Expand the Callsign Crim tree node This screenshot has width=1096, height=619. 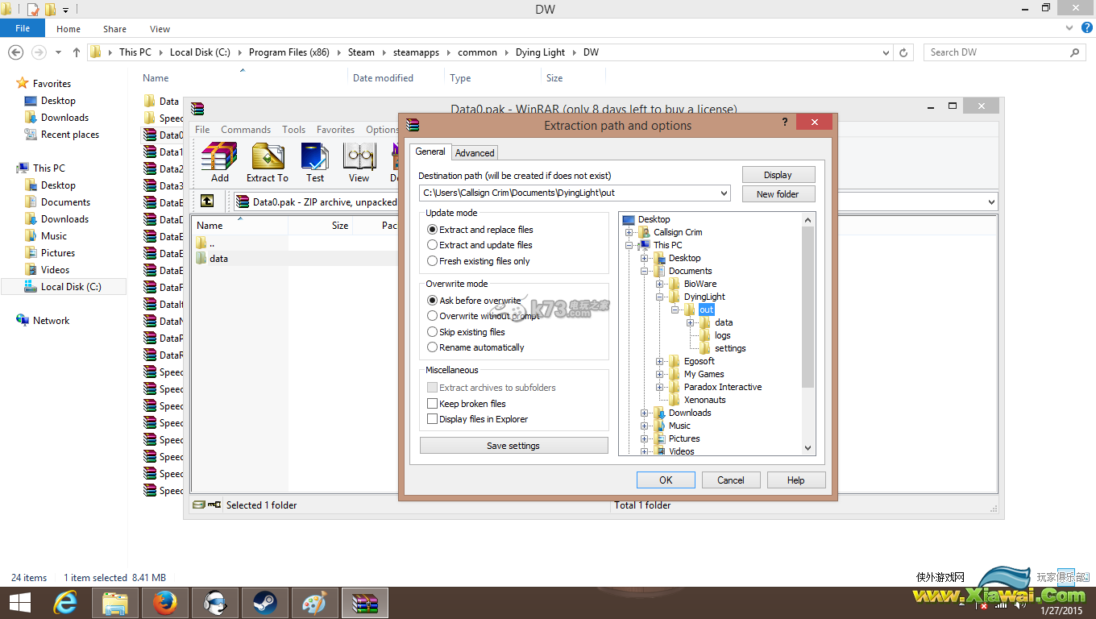[629, 232]
